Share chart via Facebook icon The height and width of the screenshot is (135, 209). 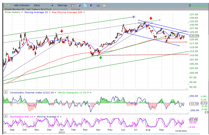click(92, 5)
